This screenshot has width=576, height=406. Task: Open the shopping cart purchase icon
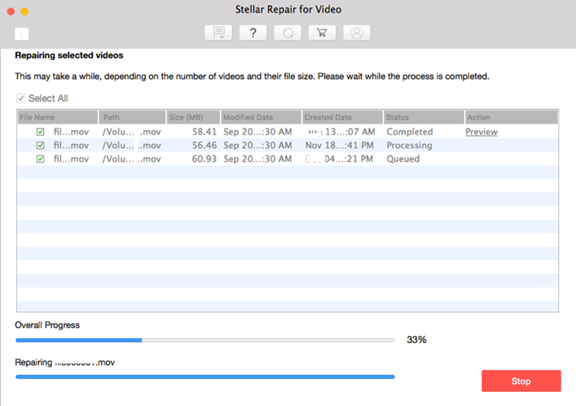pos(322,32)
